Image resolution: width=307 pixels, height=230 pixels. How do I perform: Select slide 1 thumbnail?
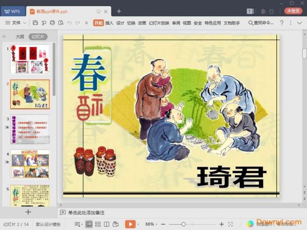pyautogui.click(x=30, y=59)
